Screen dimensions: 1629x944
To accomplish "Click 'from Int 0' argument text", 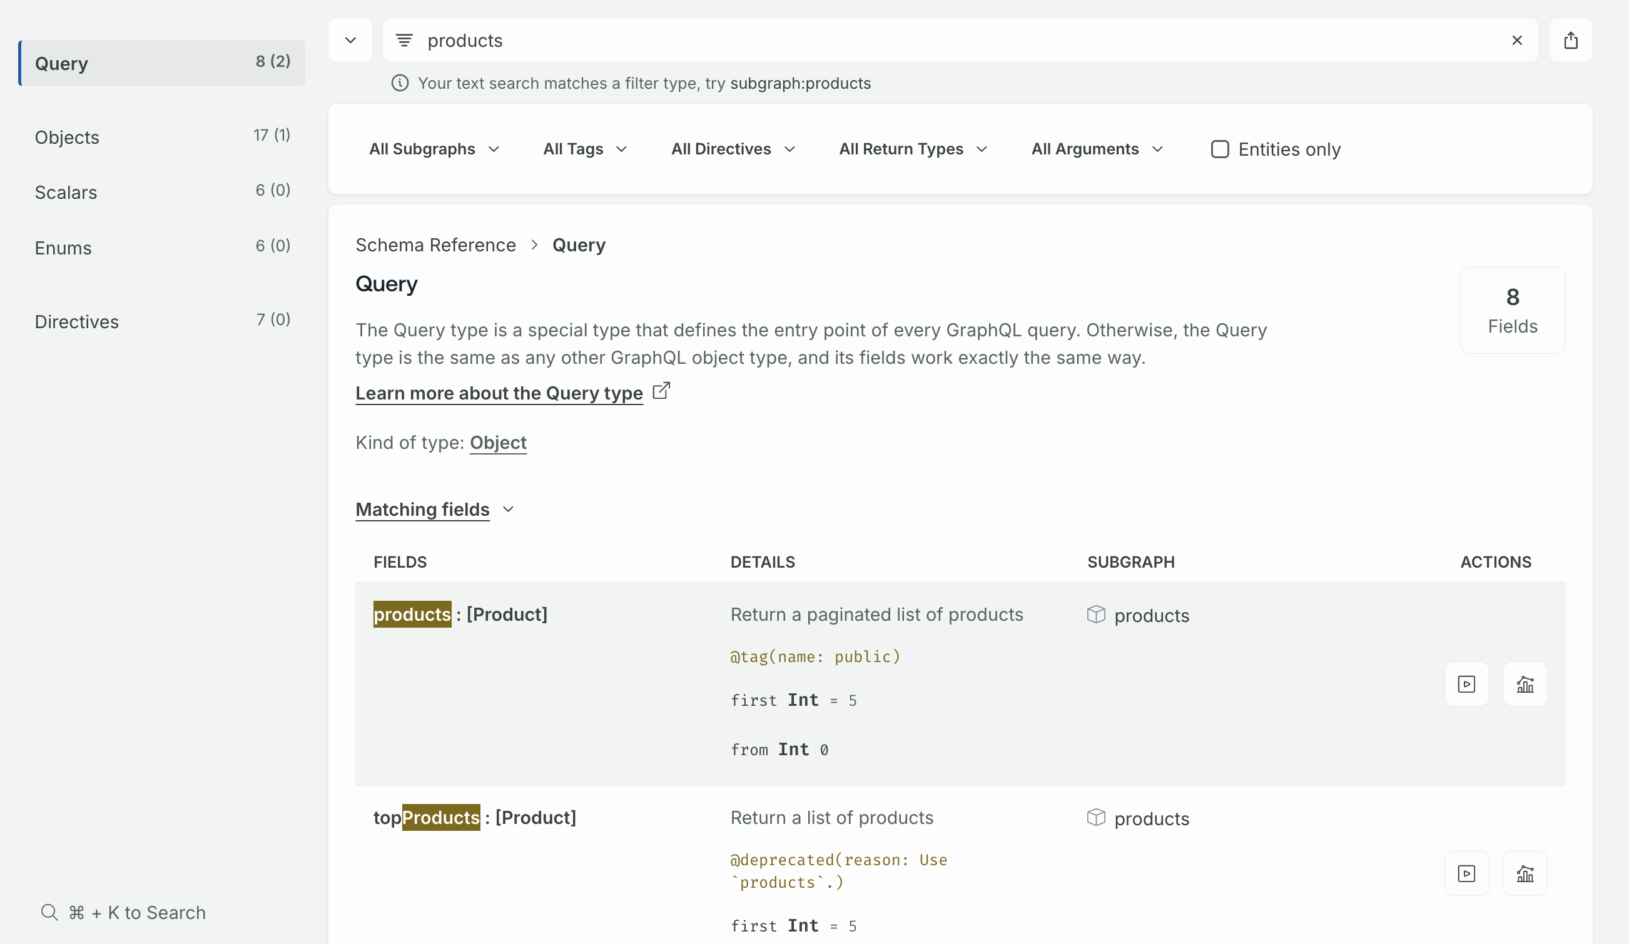I will click(779, 750).
